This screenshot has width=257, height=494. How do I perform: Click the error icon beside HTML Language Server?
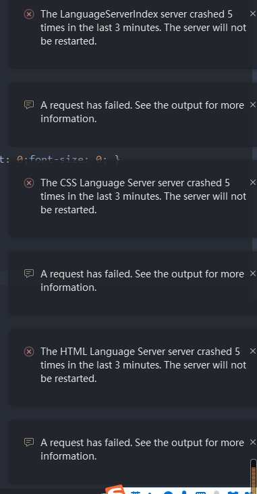[29, 352]
